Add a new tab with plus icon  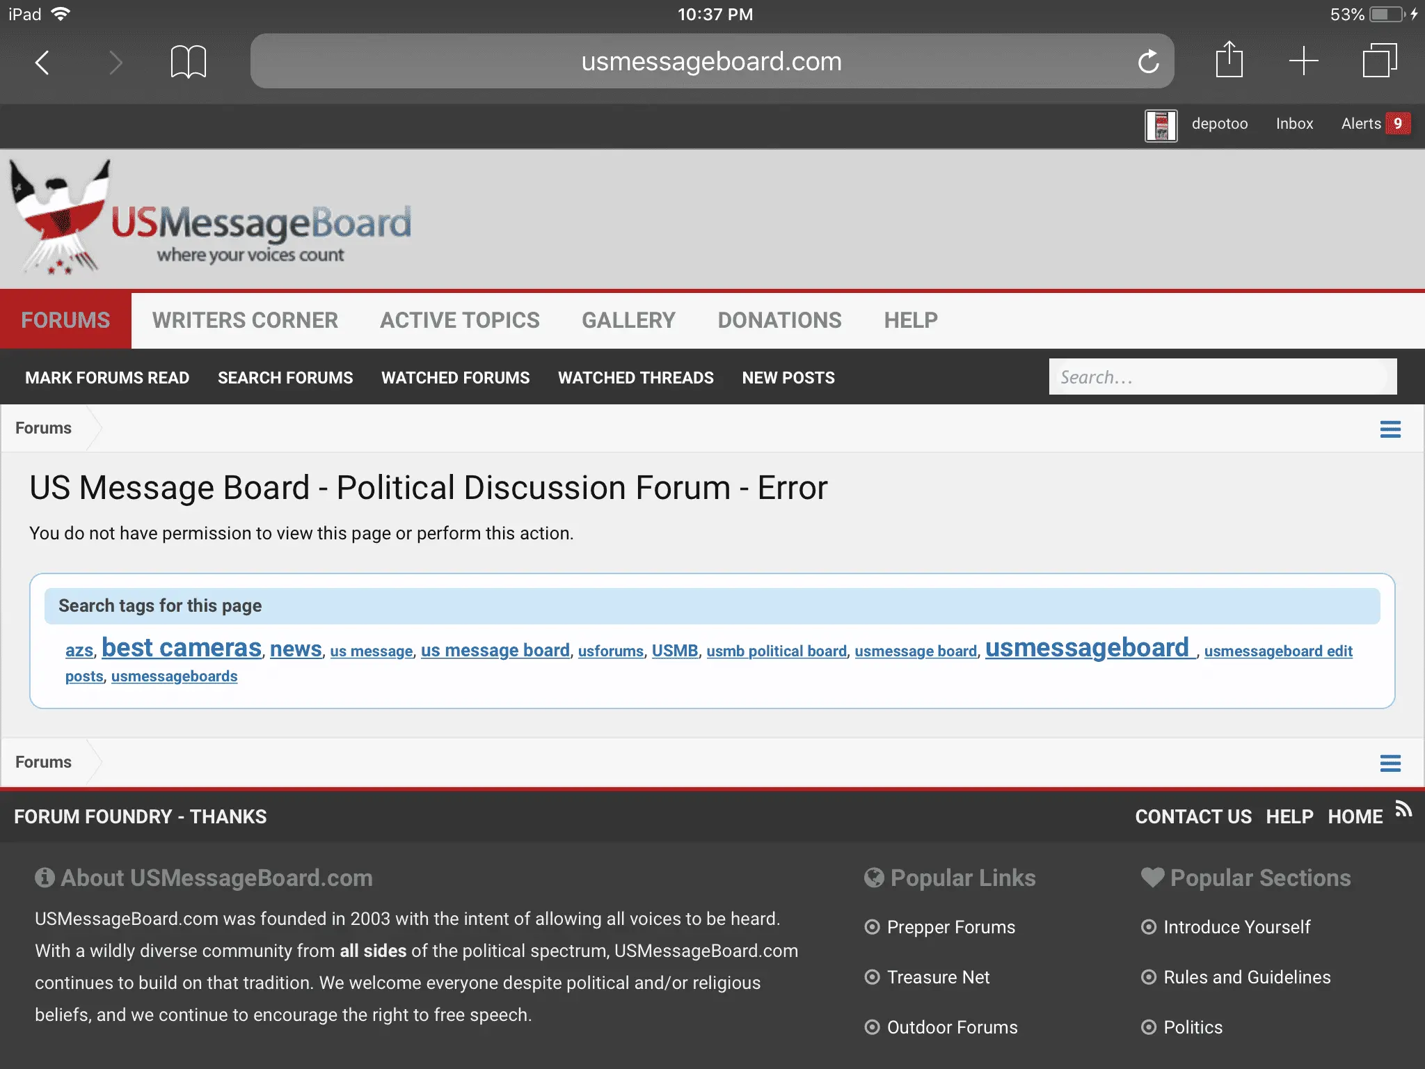[1303, 61]
